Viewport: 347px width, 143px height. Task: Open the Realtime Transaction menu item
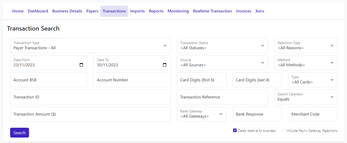(212, 11)
